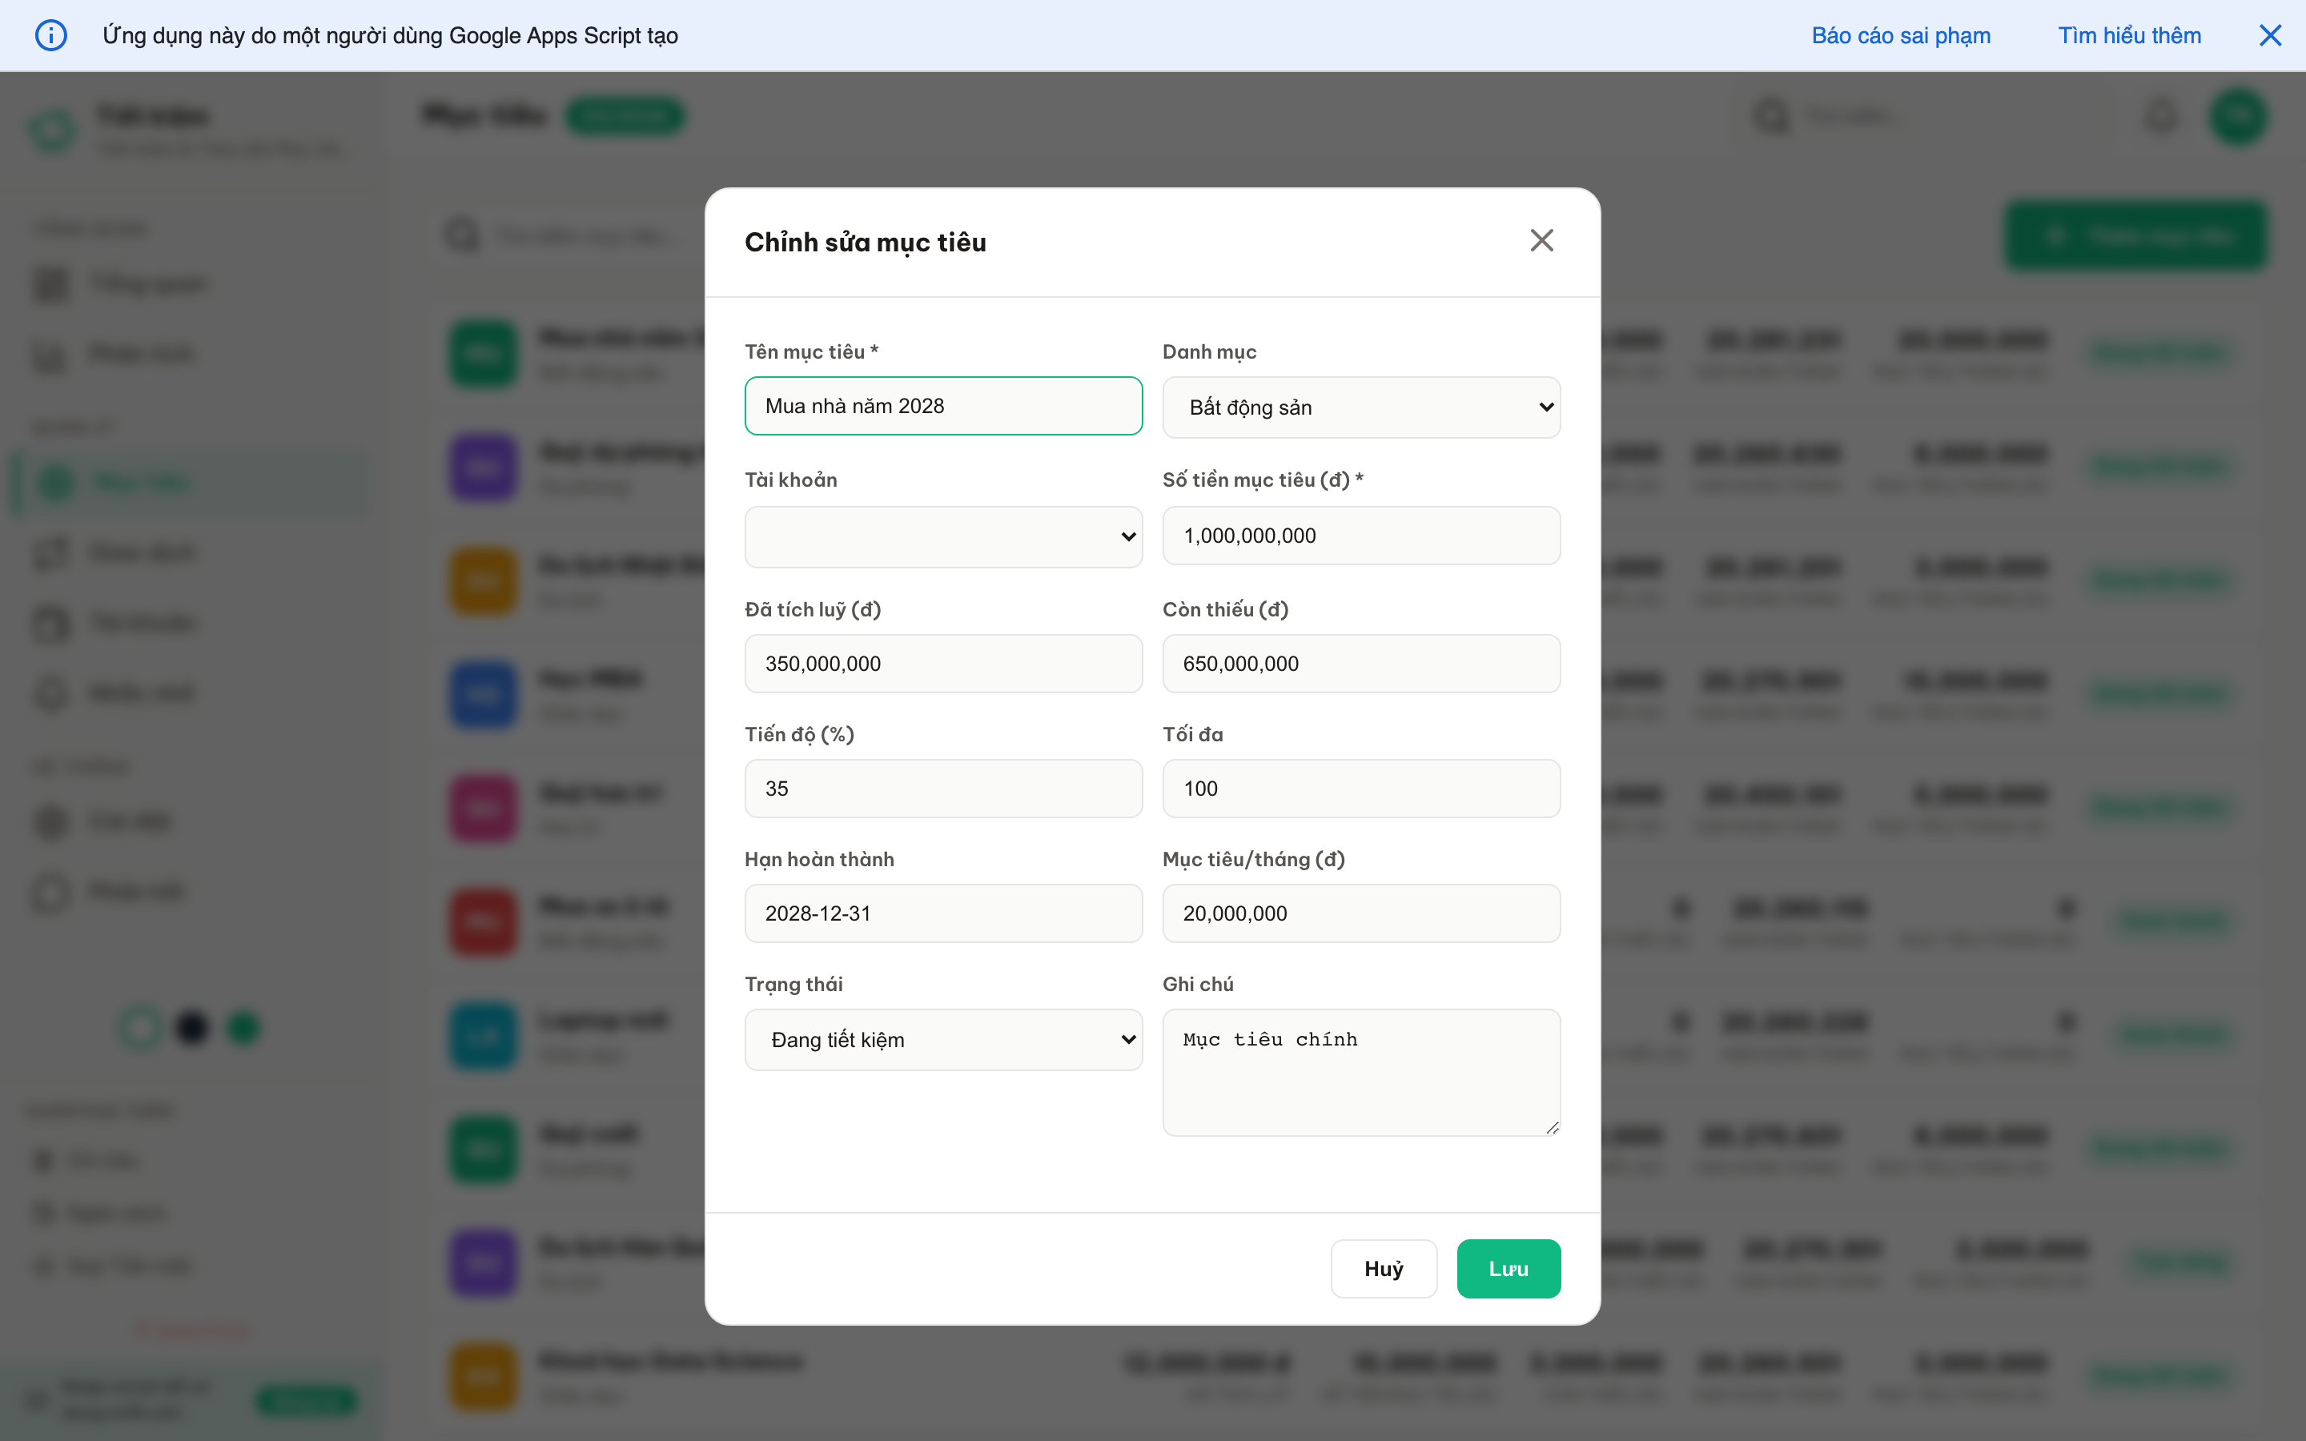Open the 'Báo cáo sai phạm' link
This screenshot has height=1441, width=2306.
click(x=1900, y=35)
